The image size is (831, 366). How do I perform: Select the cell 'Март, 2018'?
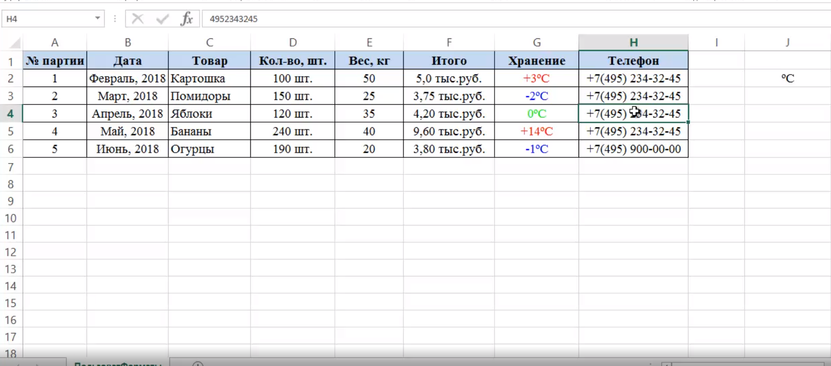[128, 96]
